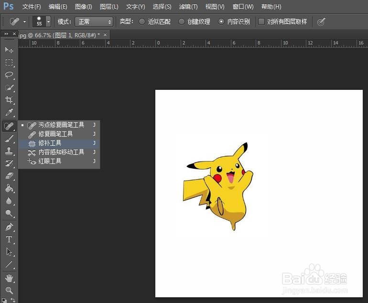Screen dimensions: 368x303
Task: Select the Zoom tool
Action: pos(9,291)
